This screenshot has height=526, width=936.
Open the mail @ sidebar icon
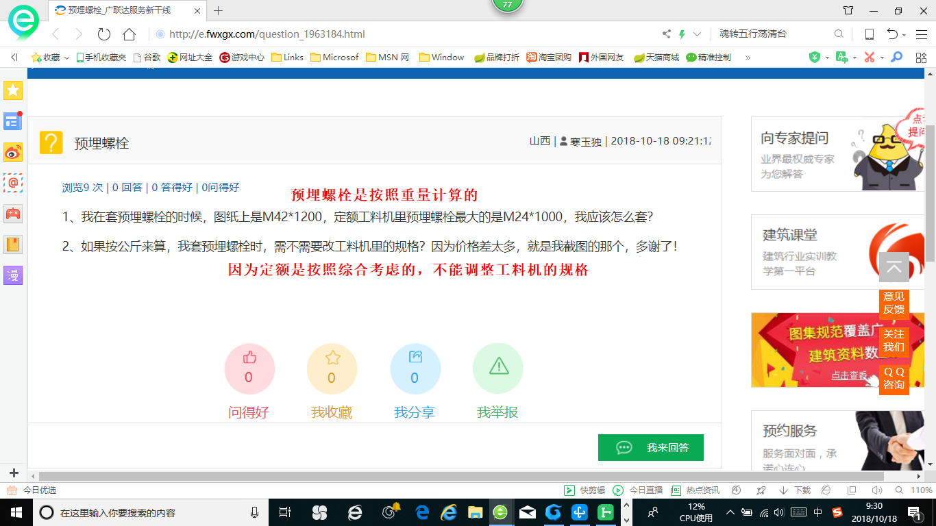(13, 183)
